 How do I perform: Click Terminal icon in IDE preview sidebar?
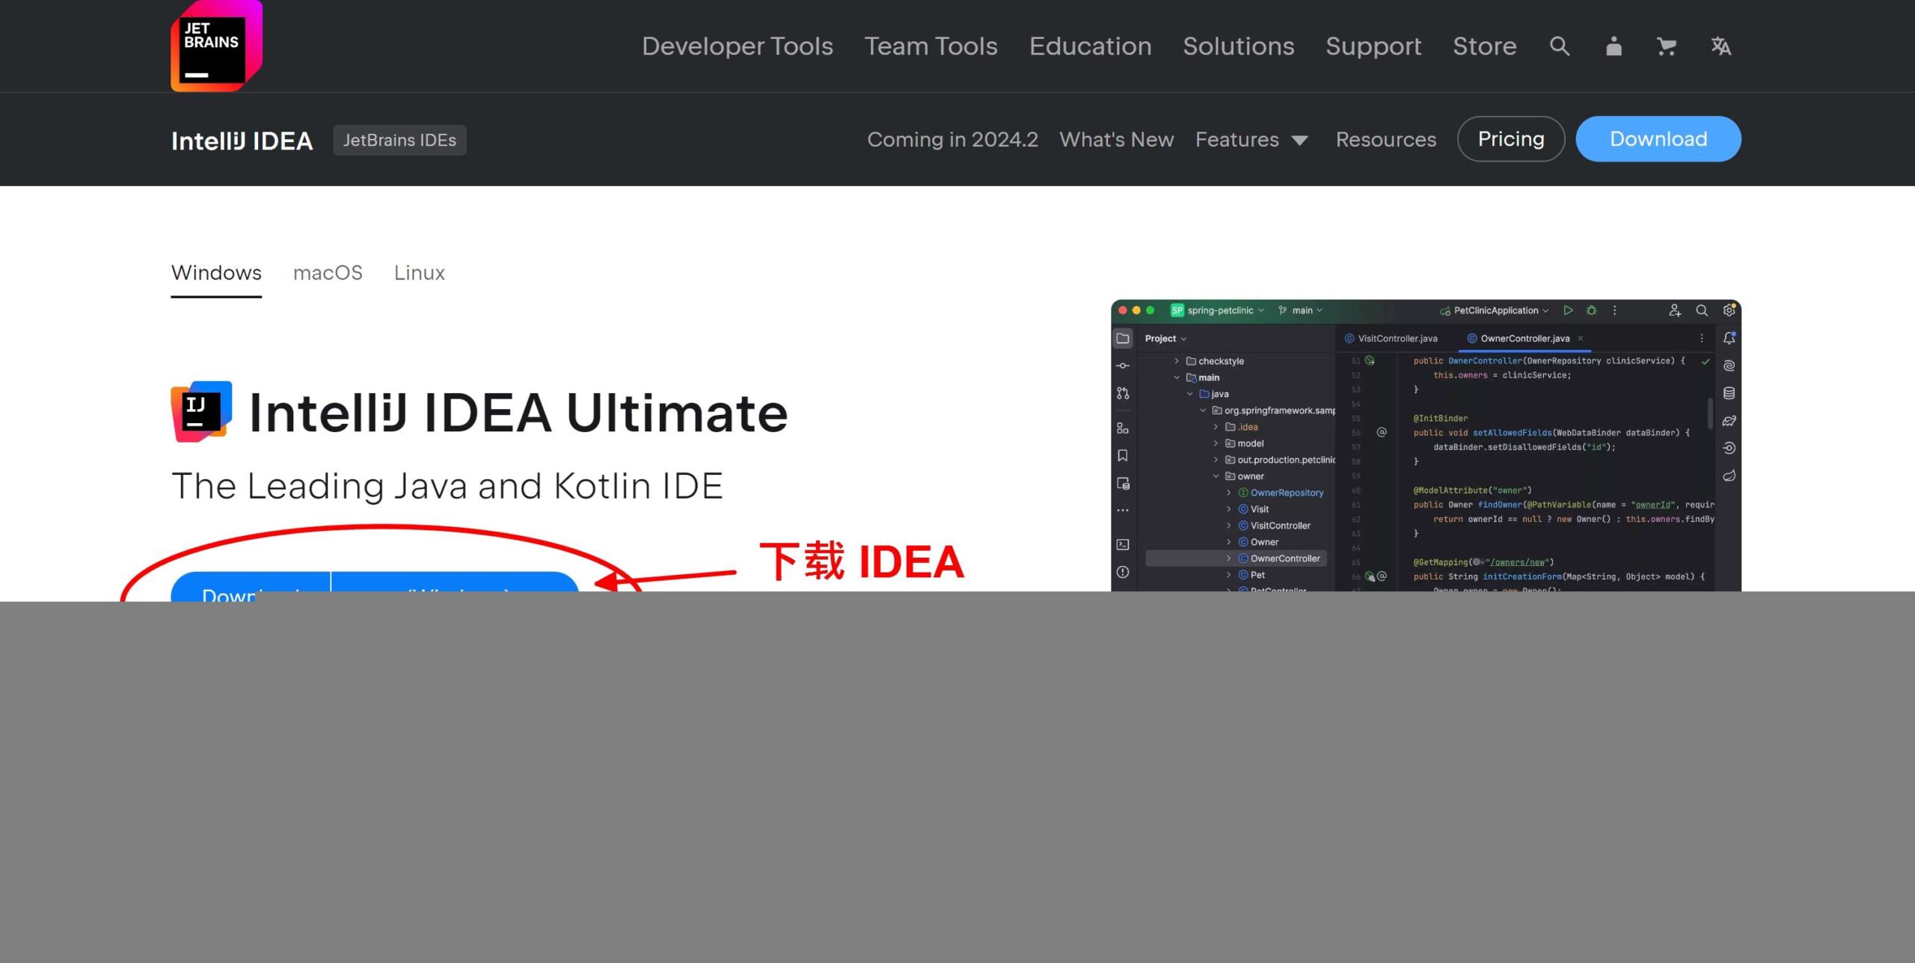click(1123, 545)
